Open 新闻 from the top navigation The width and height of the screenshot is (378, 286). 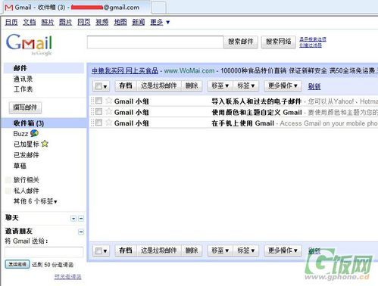139,22
